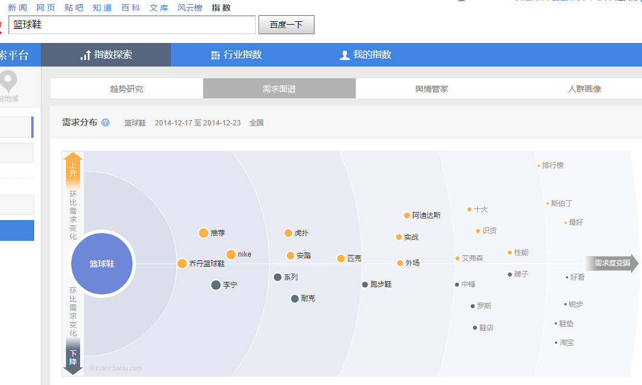Click the 需求度变弱 arrow label

pyautogui.click(x=612, y=263)
